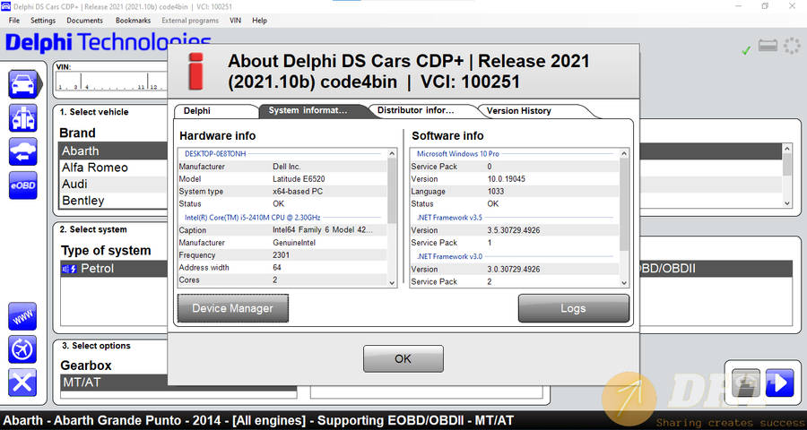Click the Language 1033 value
807x430 pixels.
point(496,192)
